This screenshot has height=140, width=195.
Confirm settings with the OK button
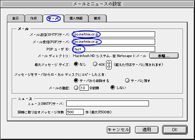pyautogui.click(x=175, y=130)
